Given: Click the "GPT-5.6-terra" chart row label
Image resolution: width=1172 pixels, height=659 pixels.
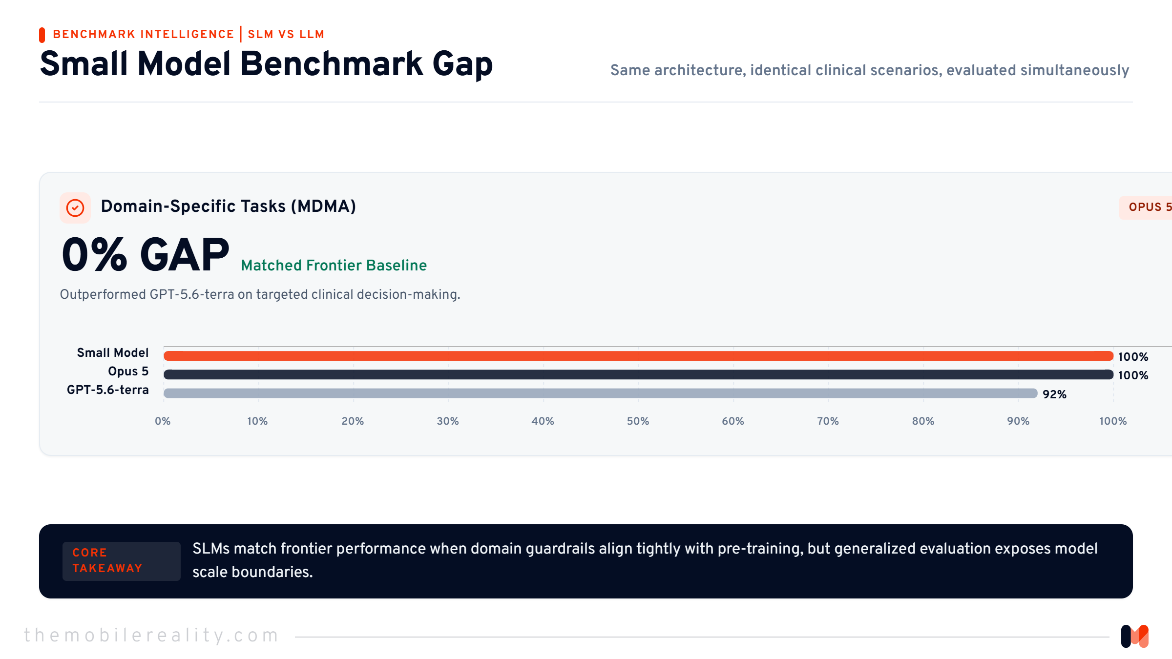Looking at the screenshot, I should tap(107, 390).
